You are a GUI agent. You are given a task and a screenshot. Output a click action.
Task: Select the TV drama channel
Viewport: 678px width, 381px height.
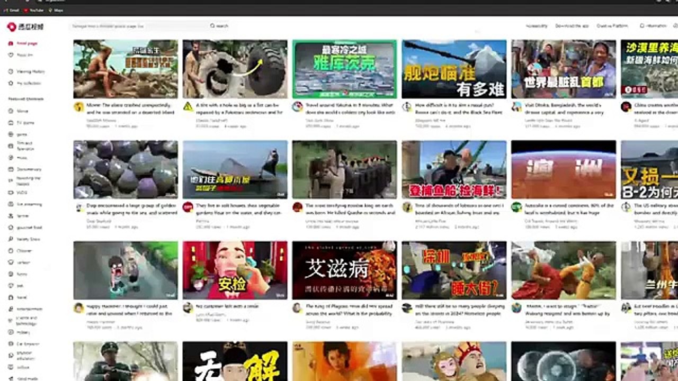pos(21,123)
